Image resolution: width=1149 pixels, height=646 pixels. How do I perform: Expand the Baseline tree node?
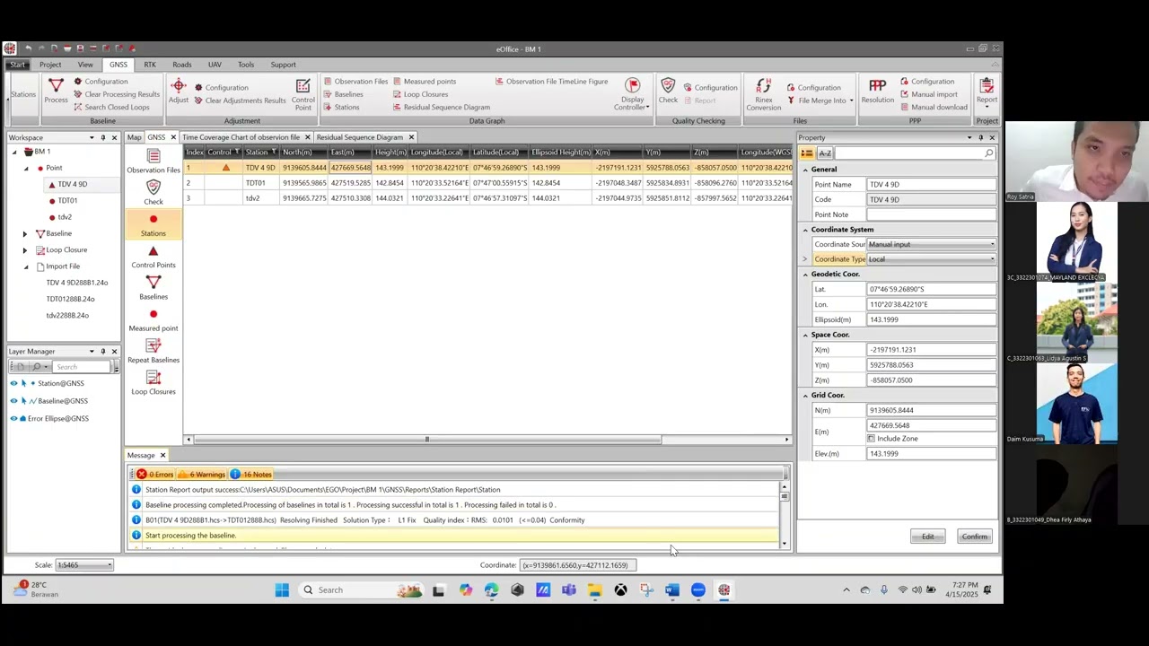click(x=25, y=233)
